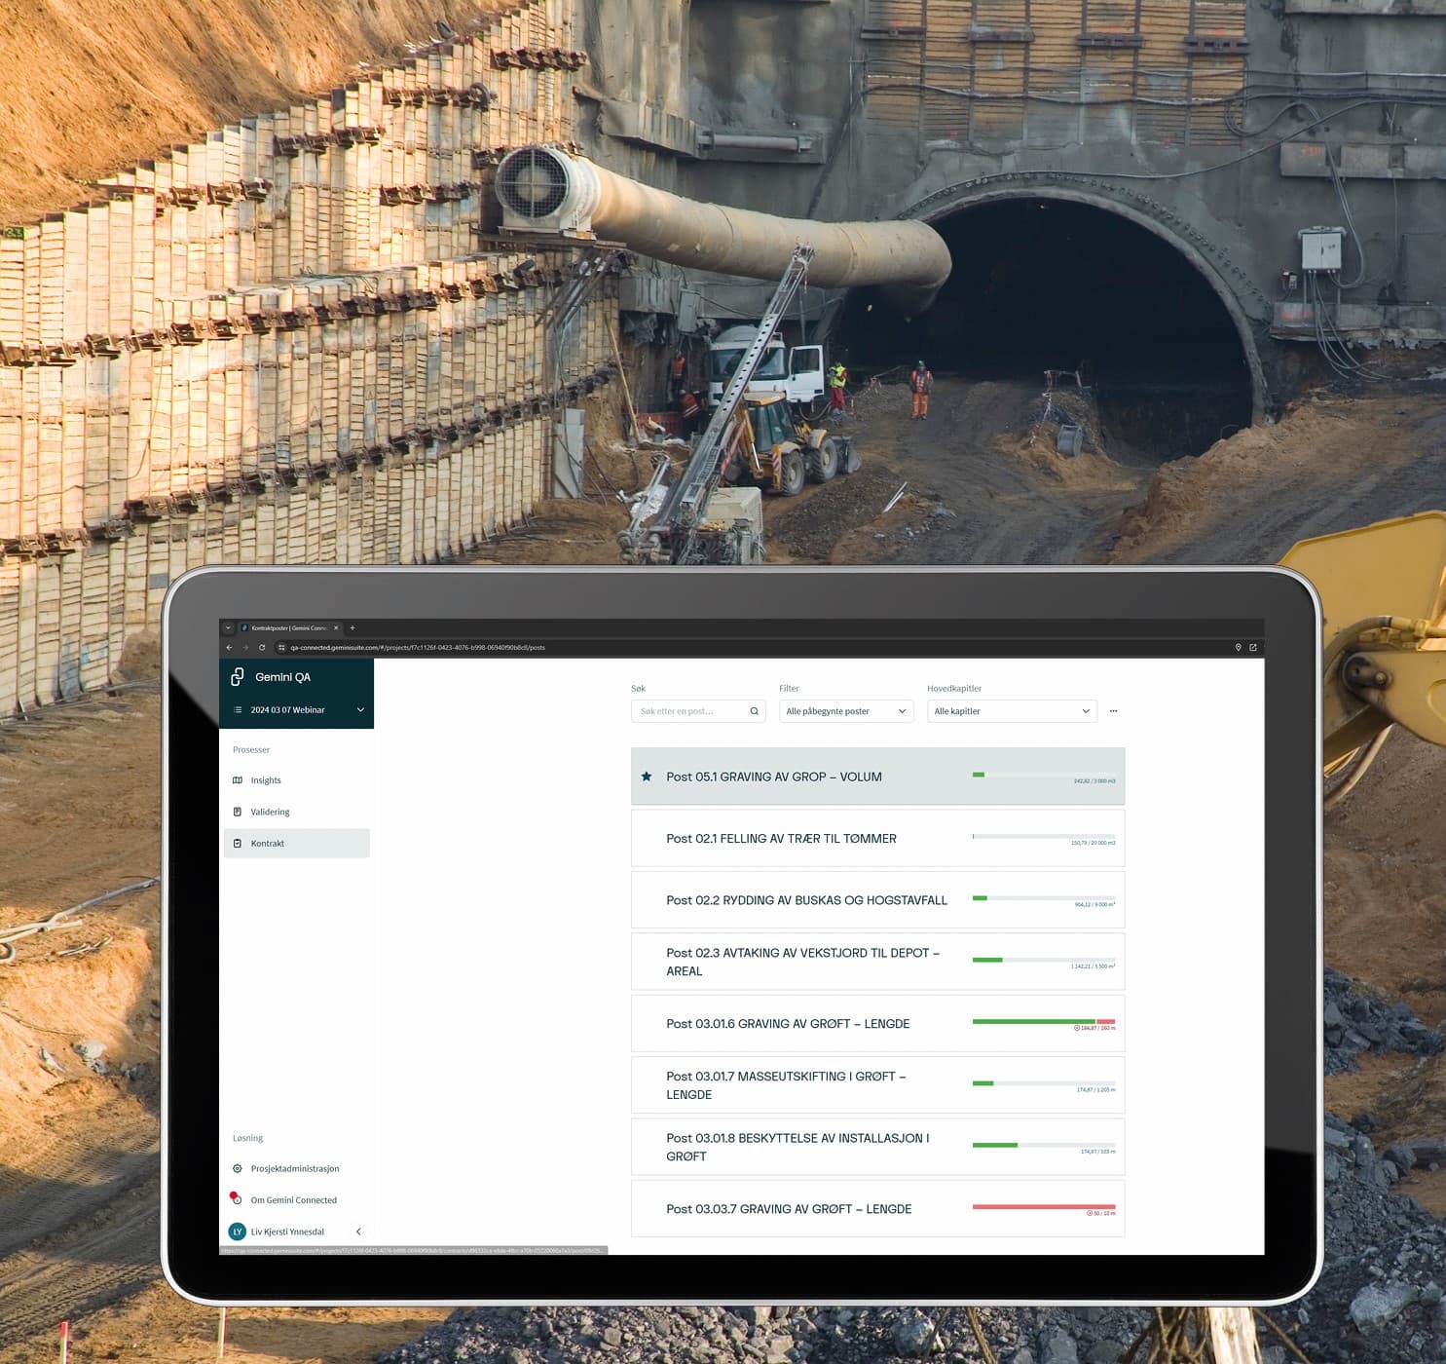Viewport: 1446px width, 1364px height.
Task: Reload the page with the browser refresh icon
Action: [x=262, y=647]
